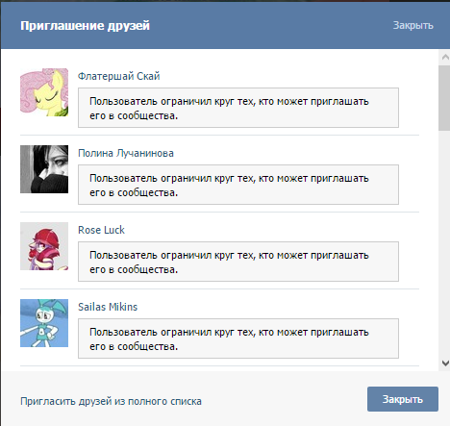Open Пригласить друзей из полного списка link

[x=111, y=401]
